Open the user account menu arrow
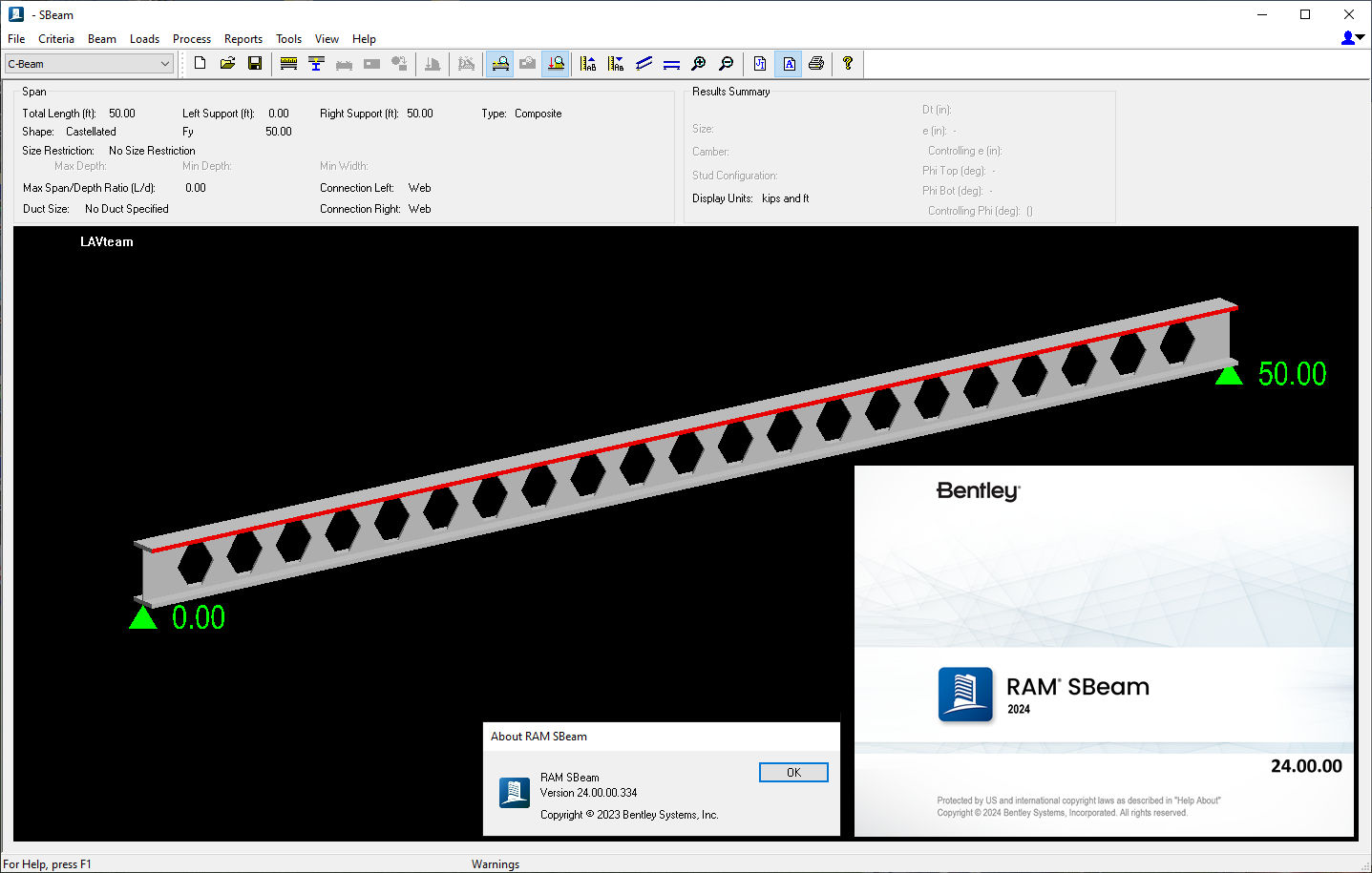 click(x=1360, y=37)
